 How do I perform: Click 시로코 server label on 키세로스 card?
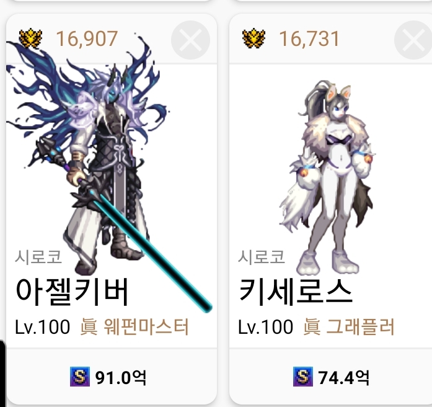click(x=261, y=257)
